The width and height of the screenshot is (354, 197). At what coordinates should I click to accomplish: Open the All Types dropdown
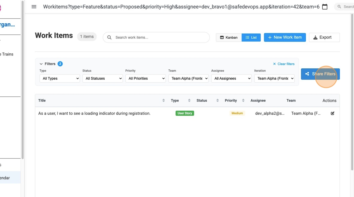pos(59,78)
